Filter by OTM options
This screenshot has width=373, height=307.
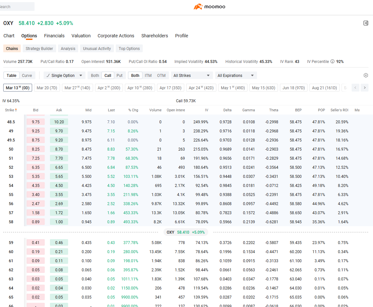161,75
